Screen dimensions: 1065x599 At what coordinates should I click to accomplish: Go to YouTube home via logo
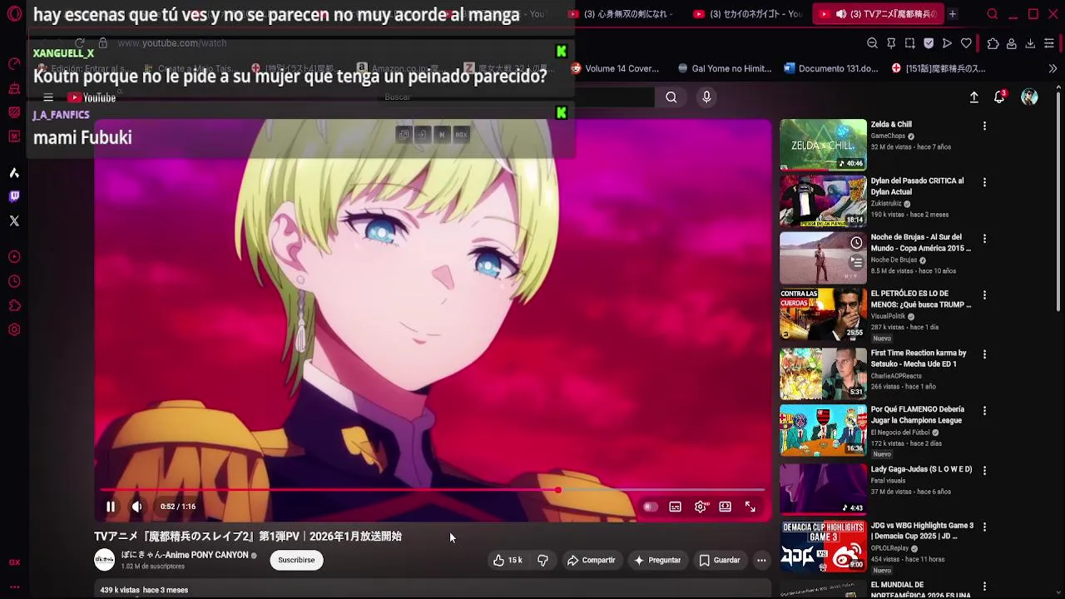92,97
